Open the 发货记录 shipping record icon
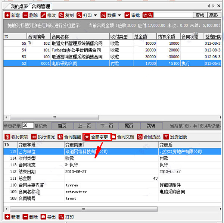 pos(166,137)
